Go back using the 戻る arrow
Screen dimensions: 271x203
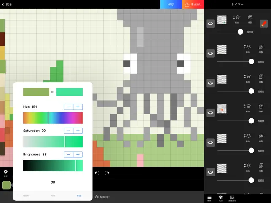(7, 5)
